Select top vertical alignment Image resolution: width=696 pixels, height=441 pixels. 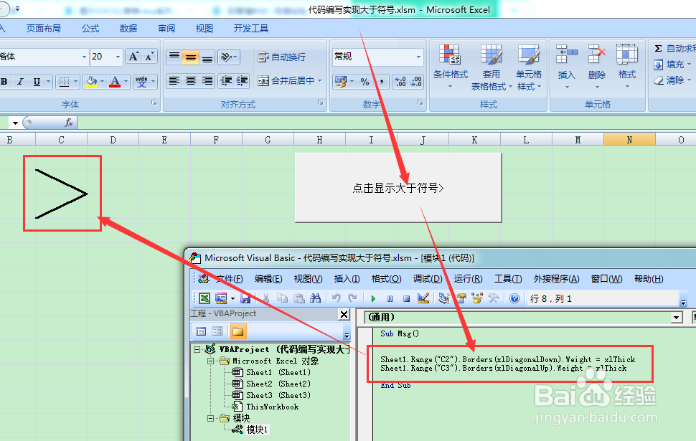point(174,57)
